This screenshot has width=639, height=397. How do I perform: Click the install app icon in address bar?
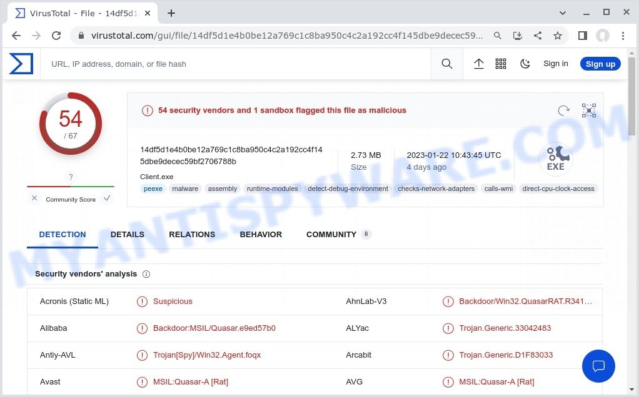(x=518, y=36)
